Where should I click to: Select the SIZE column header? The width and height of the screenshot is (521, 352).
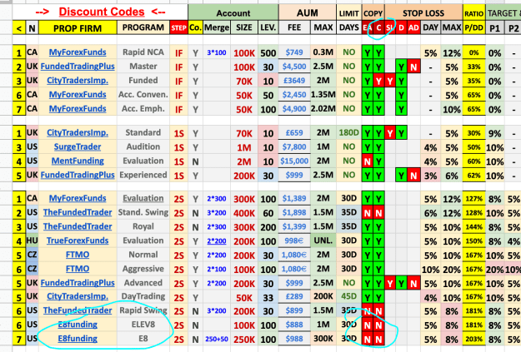tap(244, 27)
